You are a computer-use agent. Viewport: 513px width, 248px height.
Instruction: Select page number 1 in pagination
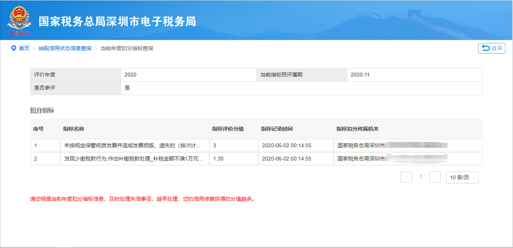421,177
